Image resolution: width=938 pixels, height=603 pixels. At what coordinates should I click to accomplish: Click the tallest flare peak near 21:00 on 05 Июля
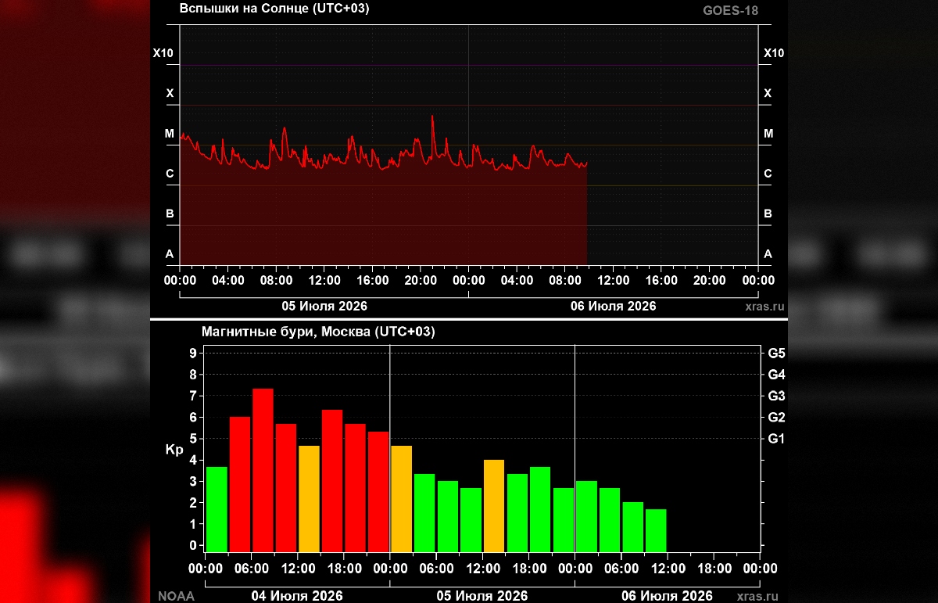coord(432,117)
